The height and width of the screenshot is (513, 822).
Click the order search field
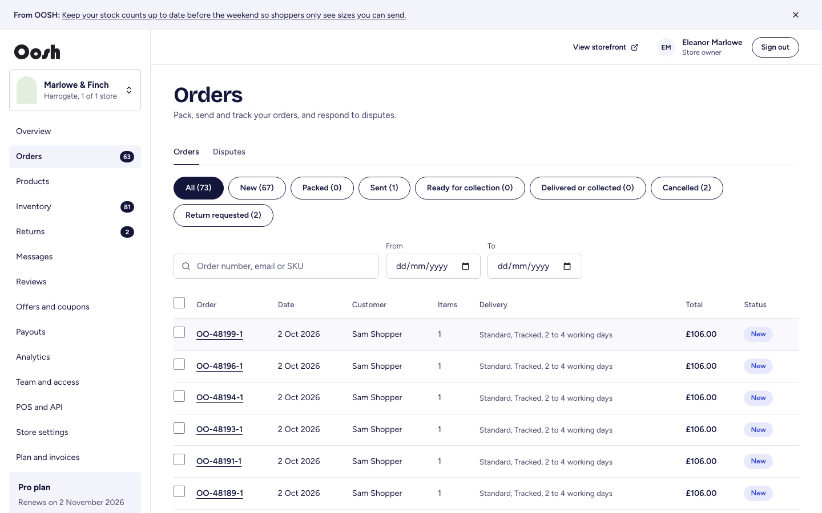[x=276, y=266]
